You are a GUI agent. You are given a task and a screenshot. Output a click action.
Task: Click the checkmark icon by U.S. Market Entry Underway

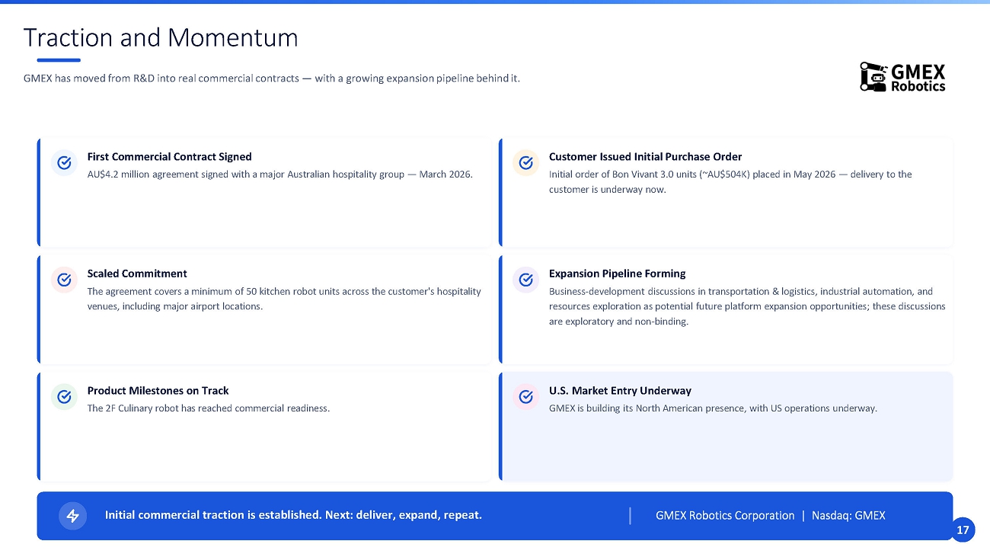click(x=526, y=396)
